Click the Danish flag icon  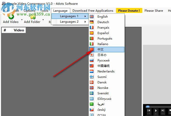point(91,82)
